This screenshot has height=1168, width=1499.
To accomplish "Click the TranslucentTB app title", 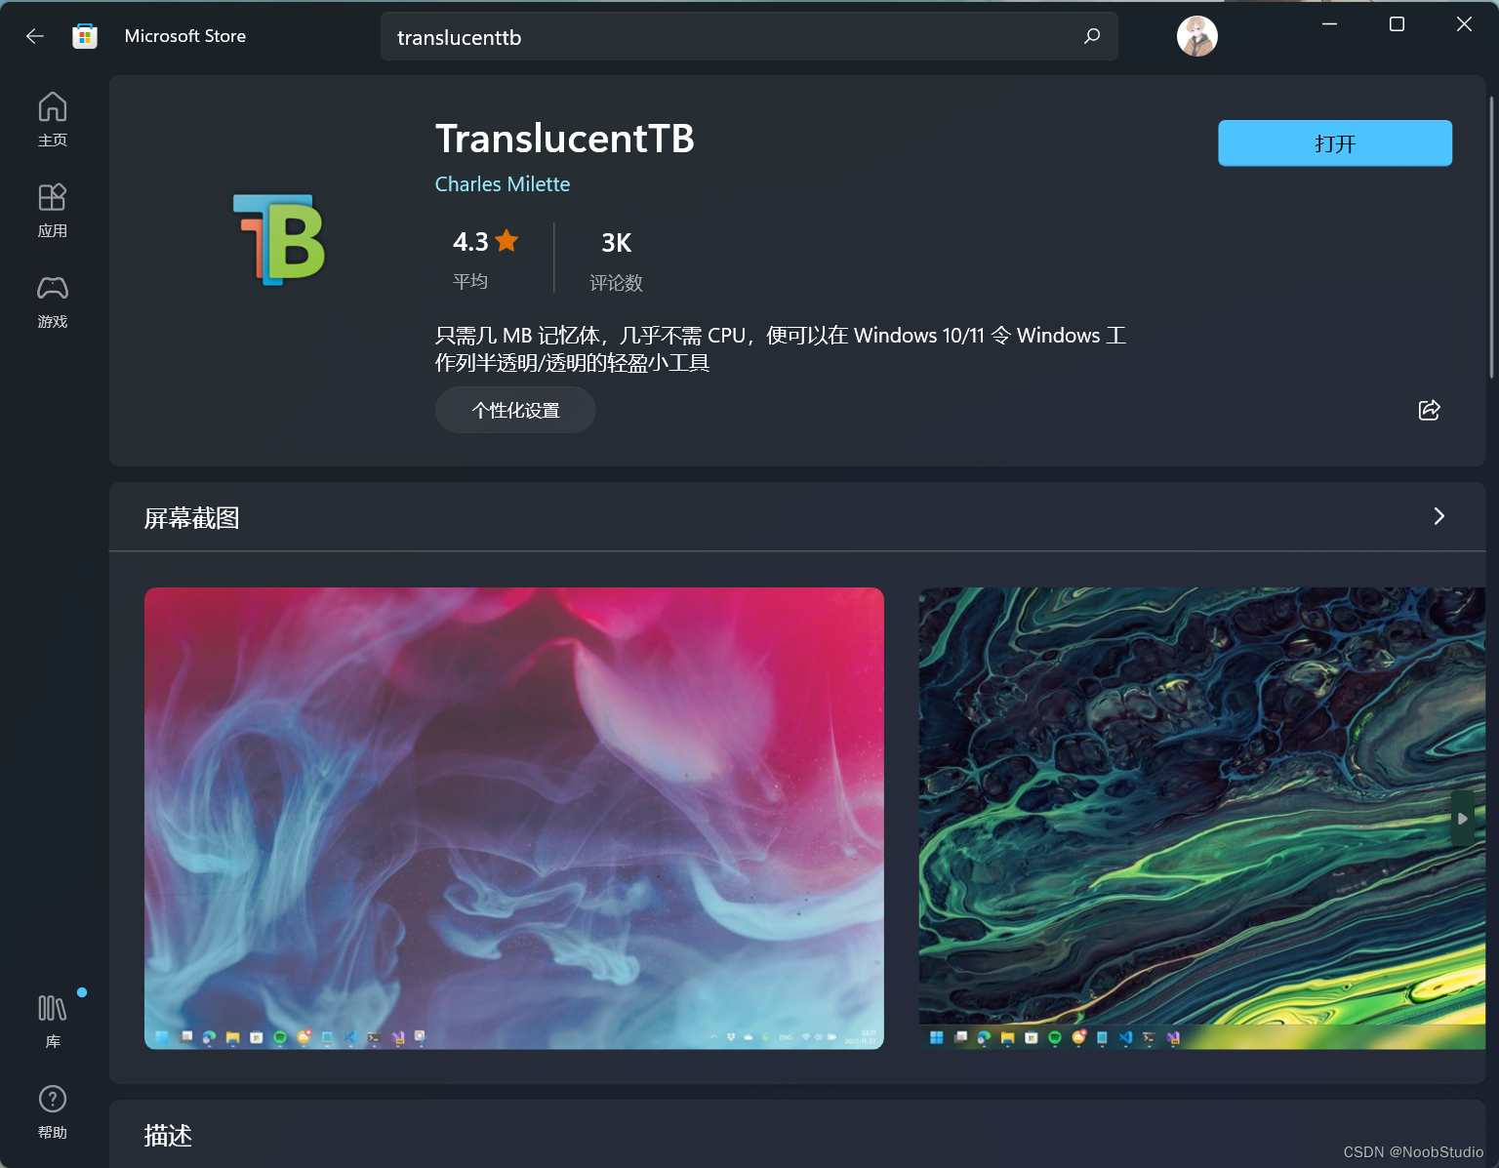I will pos(565,139).
